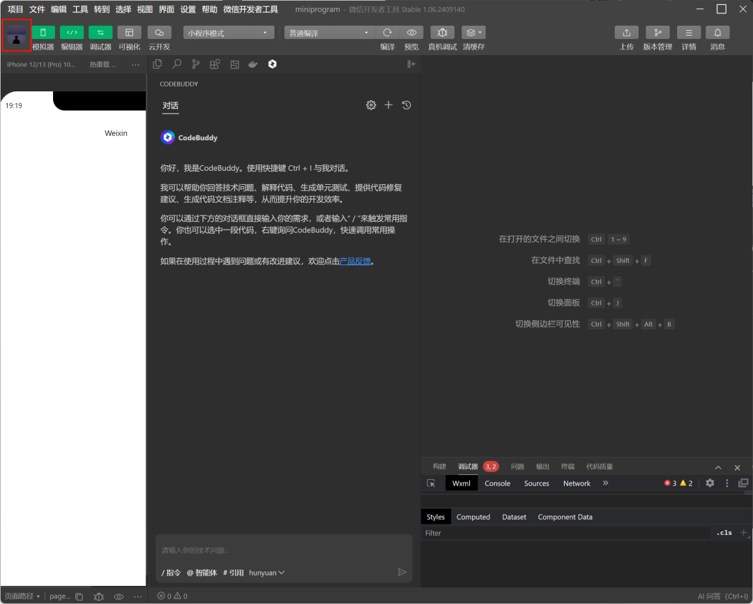753x604 pixels.
Task: Select the Network devtools tab
Action: click(x=577, y=483)
